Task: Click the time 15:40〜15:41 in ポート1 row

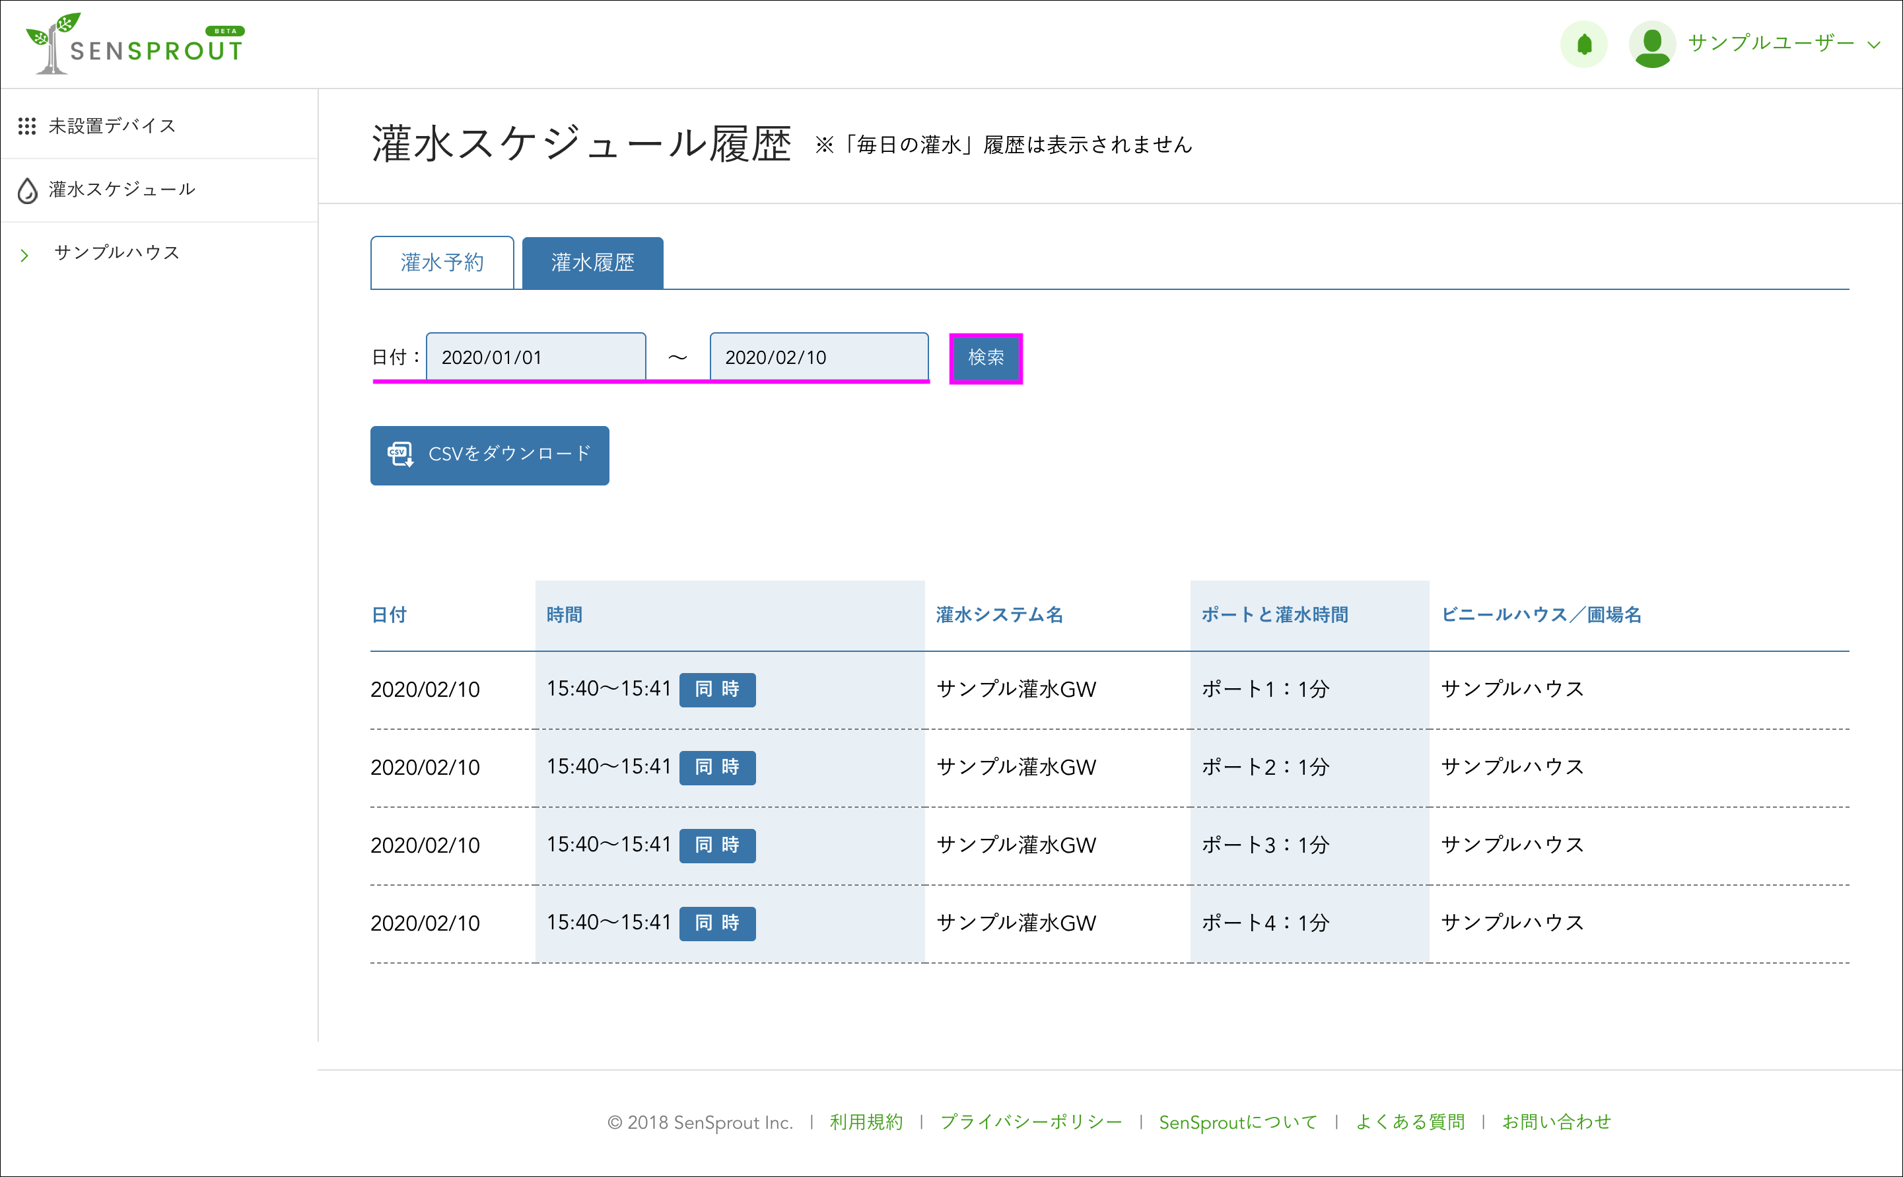Action: point(608,689)
